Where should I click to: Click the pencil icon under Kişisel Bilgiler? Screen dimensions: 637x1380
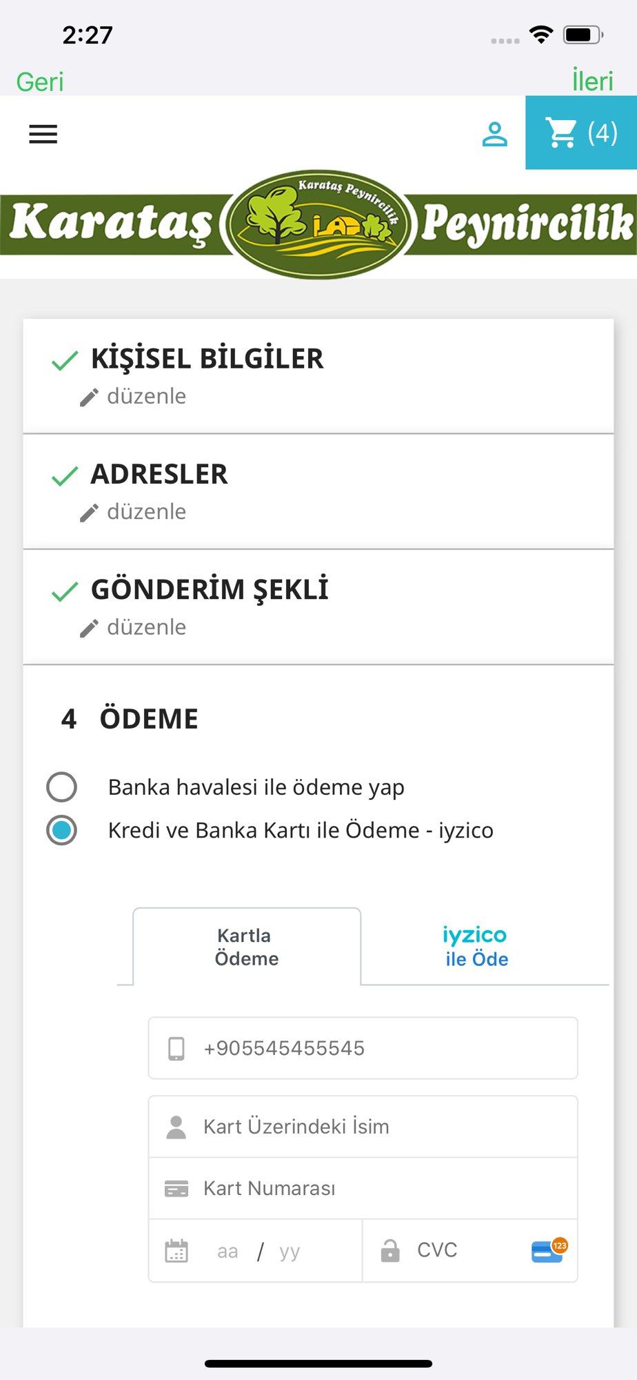(x=89, y=397)
